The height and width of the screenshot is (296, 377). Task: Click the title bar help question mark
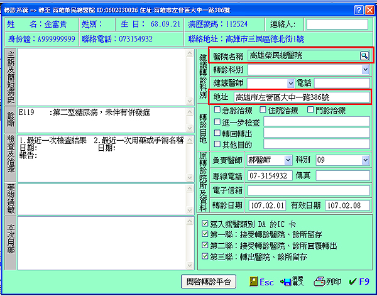tap(358, 10)
